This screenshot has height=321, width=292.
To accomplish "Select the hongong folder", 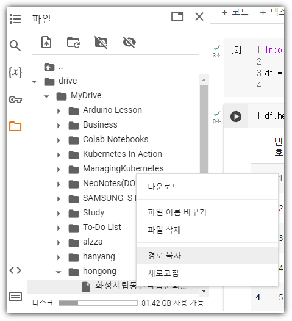I will click(x=99, y=271).
